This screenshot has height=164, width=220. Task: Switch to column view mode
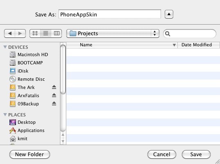tap(57, 34)
